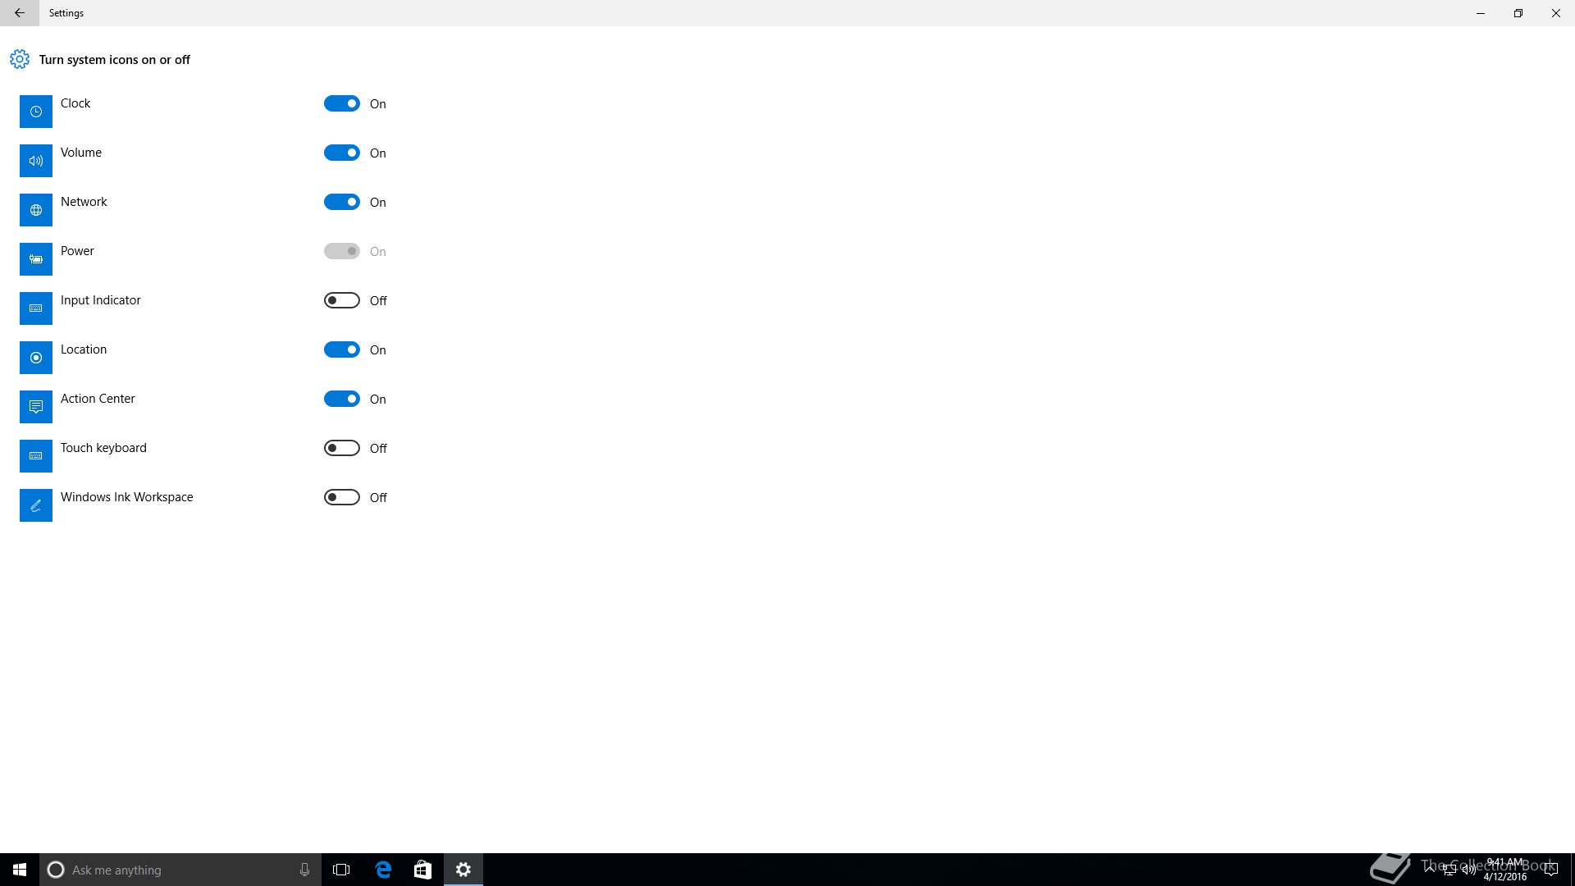Image resolution: width=1575 pixels, height=886 pixels.
Task: Click the Network globe tile icon
Action: 36,210
